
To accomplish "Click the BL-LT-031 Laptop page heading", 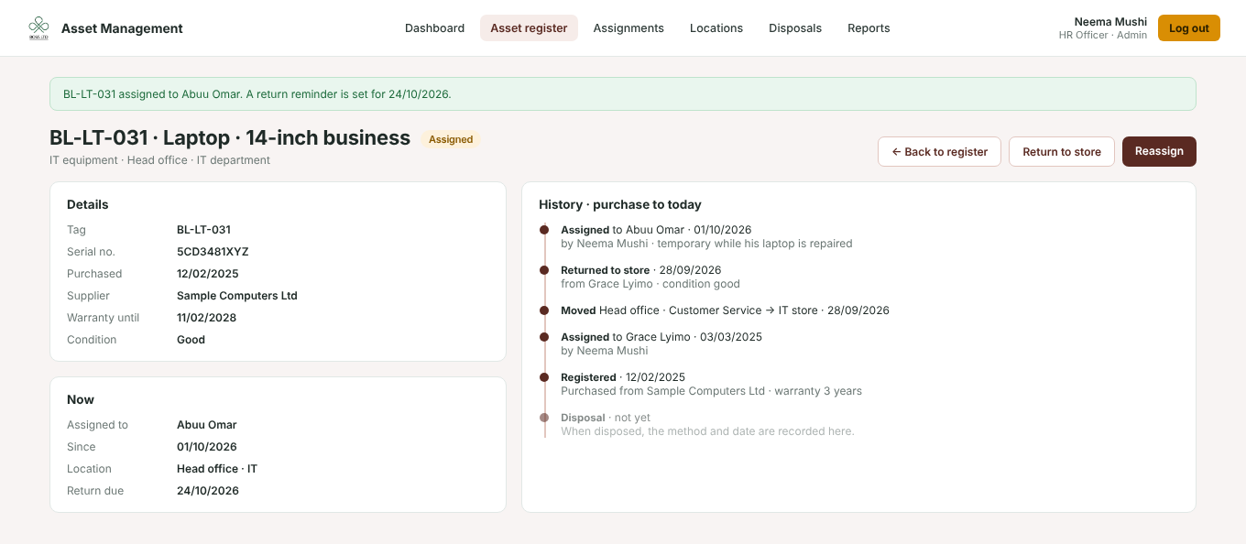I will (230, 138).
